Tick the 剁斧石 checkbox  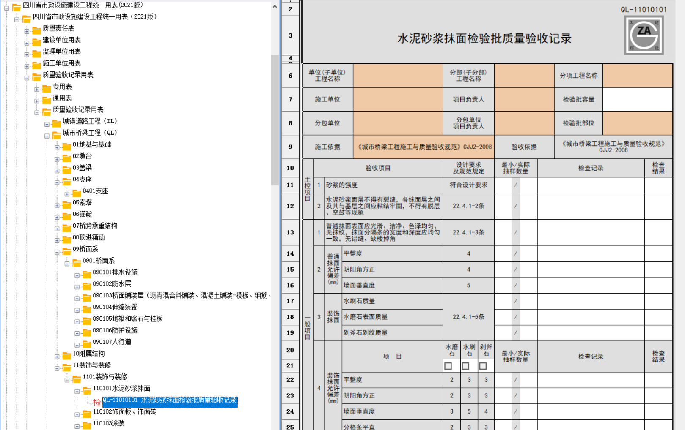pyautogui.click(x=483, y=366)
